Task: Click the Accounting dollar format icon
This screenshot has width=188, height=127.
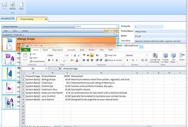Action: pos(127,60)
